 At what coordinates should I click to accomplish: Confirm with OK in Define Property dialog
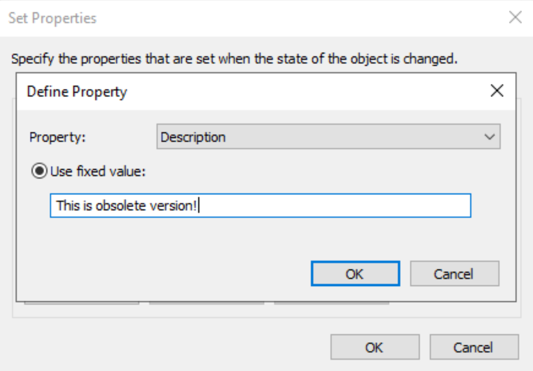click(355, 273)
